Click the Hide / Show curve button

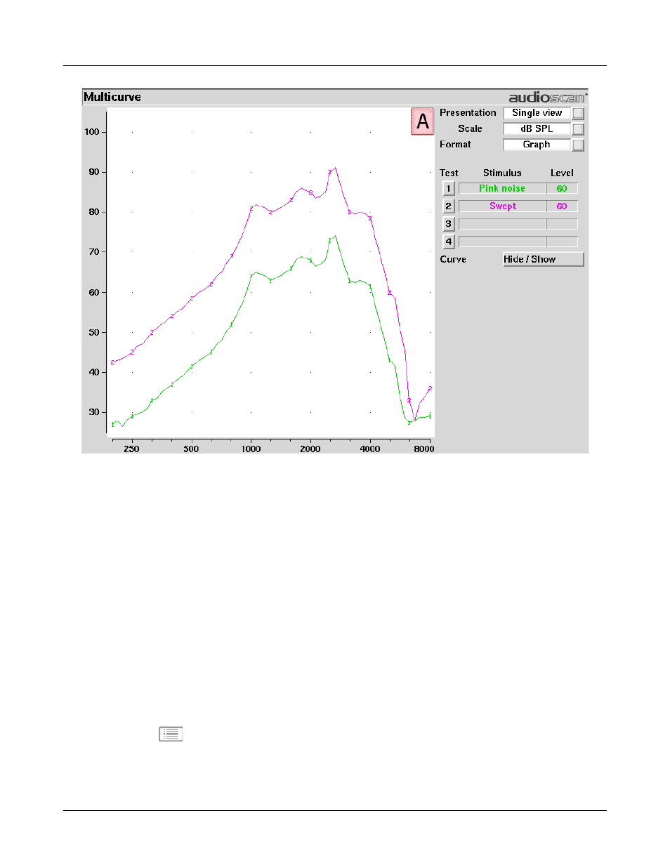[543, 259]
